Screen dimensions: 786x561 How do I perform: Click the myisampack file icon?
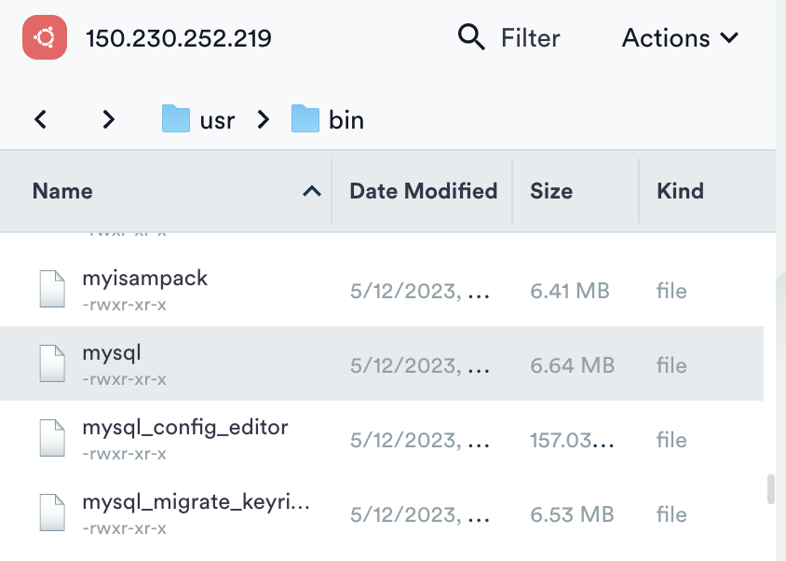[52, 289]
